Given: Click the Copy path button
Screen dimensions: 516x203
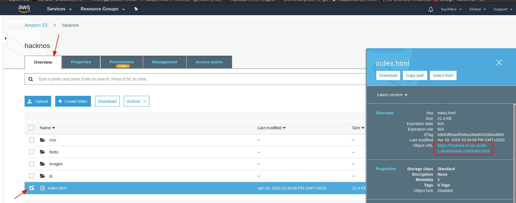Looking at the screenshot, I should click(415, 75).
